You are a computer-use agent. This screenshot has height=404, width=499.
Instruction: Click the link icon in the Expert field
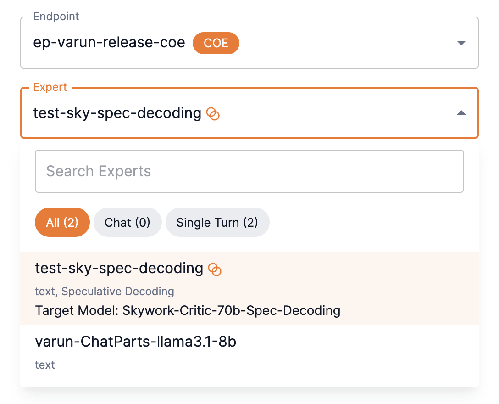[213, 113]
